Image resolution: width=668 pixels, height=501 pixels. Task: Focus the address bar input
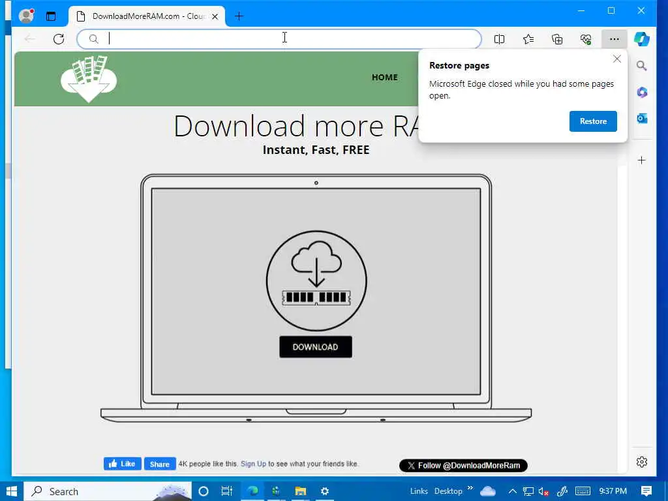pyautogui.click(x=279, y=39)
